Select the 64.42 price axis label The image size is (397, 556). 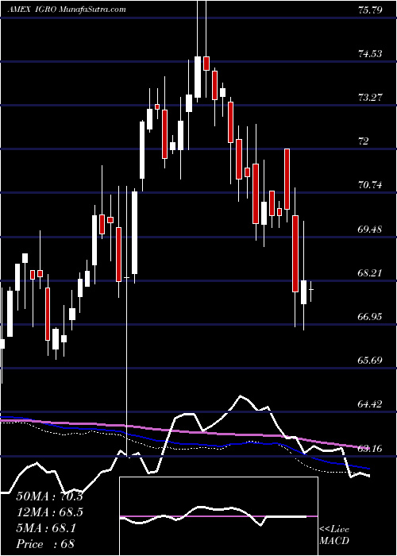(370, 403)
